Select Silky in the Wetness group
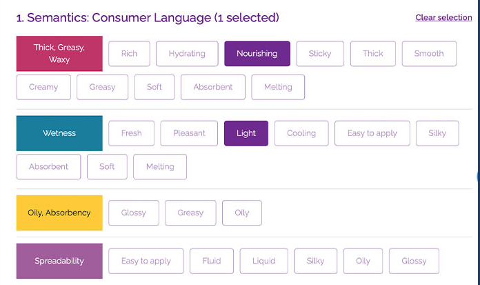Screen dimensions: 480x285 coord(437,133)
